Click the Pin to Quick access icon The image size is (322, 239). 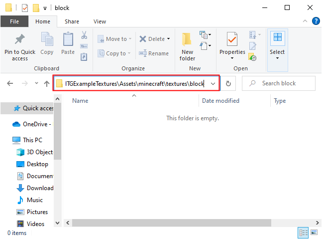pos(20,40)
